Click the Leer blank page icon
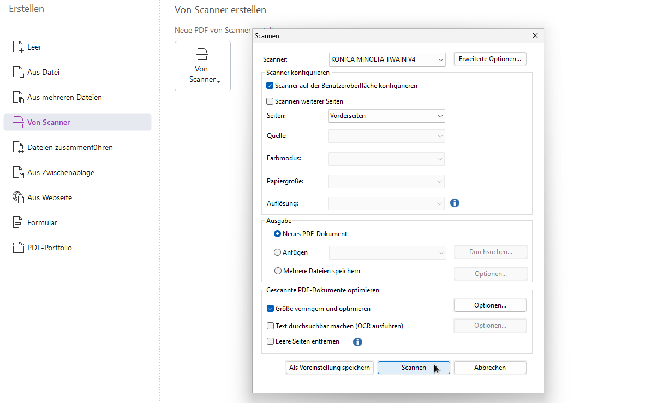 pos(18,47)
